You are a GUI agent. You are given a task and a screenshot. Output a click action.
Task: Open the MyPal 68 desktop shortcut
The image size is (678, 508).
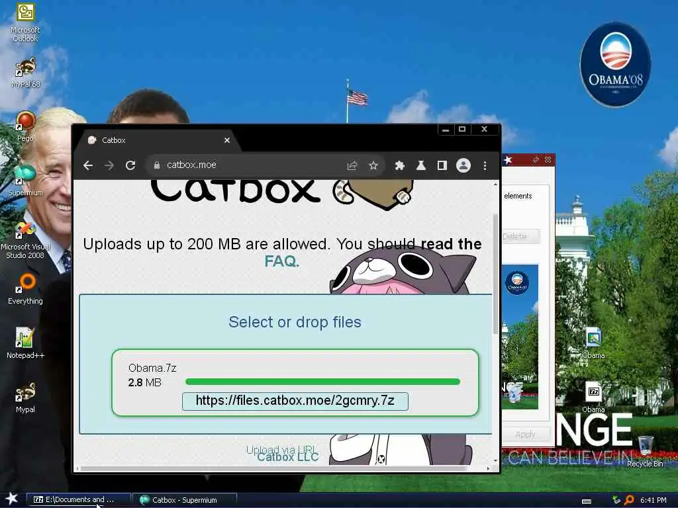click(25, 73)
